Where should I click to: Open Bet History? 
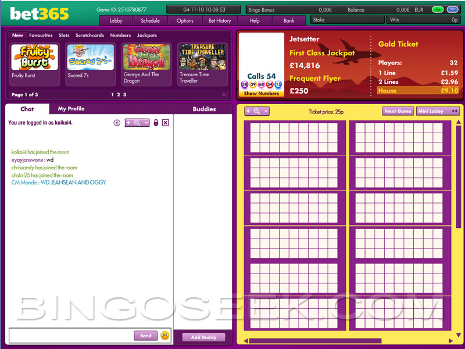pyautogui.click(x=220, y=21)
